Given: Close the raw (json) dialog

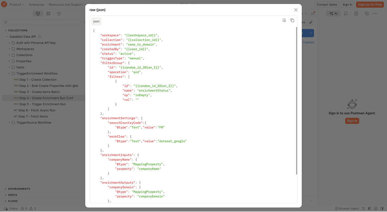Looking at the screenshot, I should coord(296,10).
